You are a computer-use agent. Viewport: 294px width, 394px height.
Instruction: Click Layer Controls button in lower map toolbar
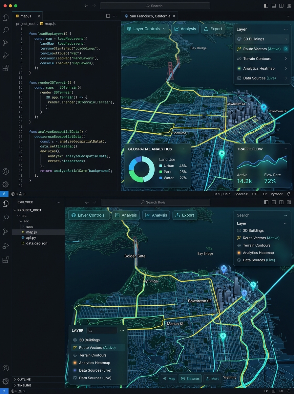click(x=88, y=215)
